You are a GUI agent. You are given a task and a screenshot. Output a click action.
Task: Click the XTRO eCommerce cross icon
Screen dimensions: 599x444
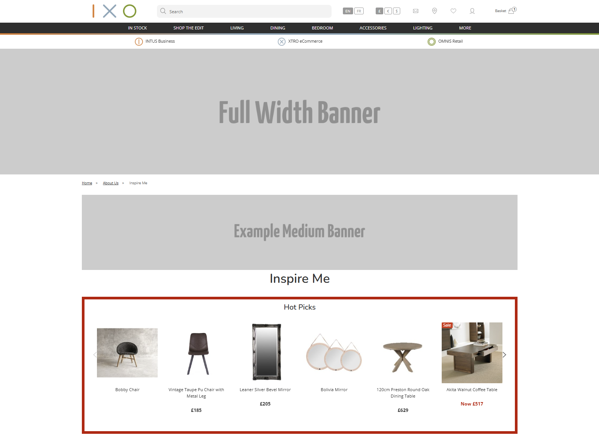[x=282, y=42]
